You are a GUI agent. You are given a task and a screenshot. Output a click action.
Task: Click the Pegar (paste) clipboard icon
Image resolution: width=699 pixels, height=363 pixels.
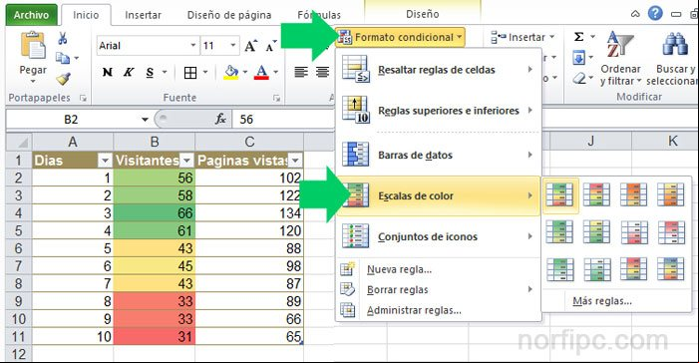(33, 45)
